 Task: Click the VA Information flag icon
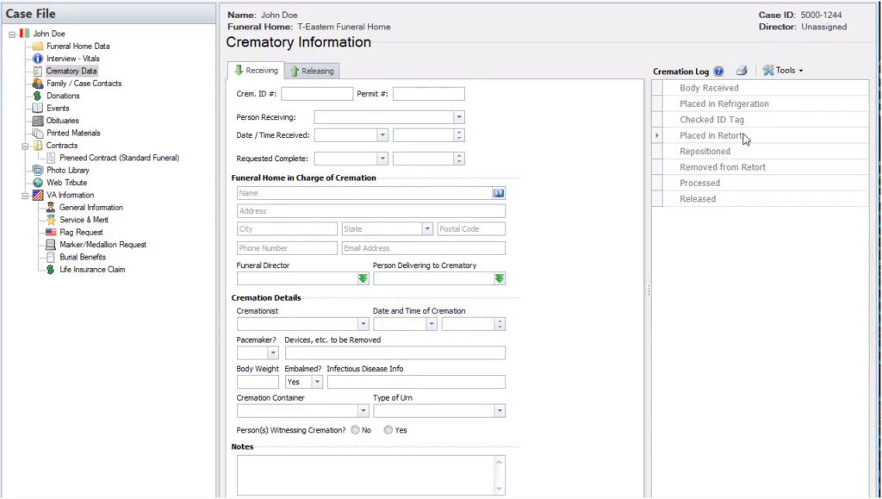(38, 195)
